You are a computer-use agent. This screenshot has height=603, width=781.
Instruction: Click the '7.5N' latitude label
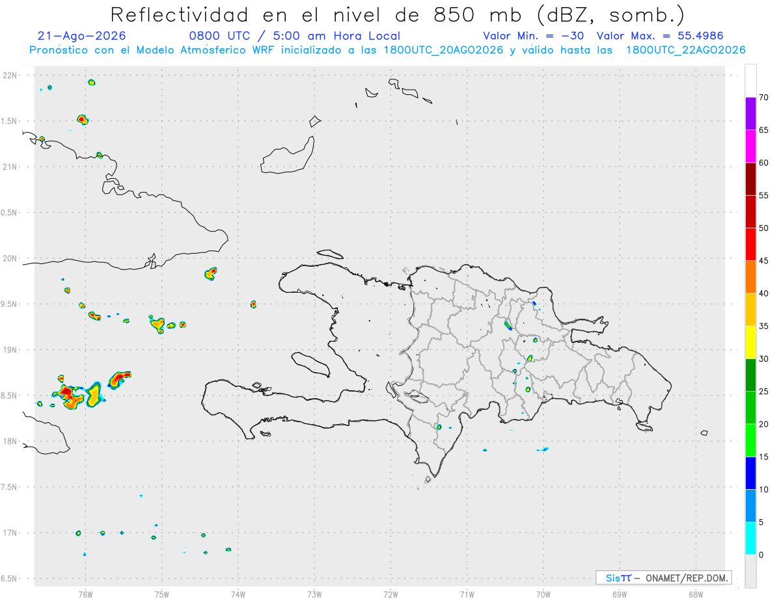coord(9,487)
